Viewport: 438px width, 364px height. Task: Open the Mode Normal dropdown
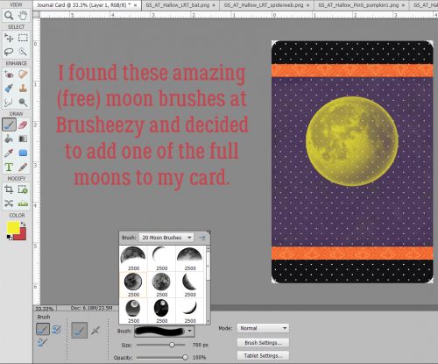[x=263, y=328]
